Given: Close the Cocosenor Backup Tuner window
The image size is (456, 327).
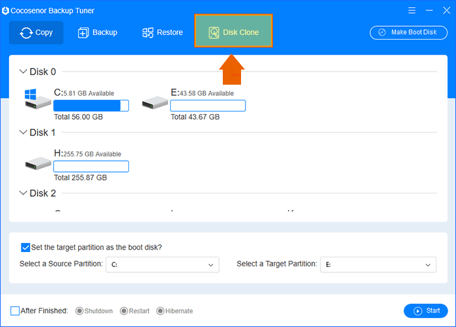Looking at the screenshot, I should [447, 11].
